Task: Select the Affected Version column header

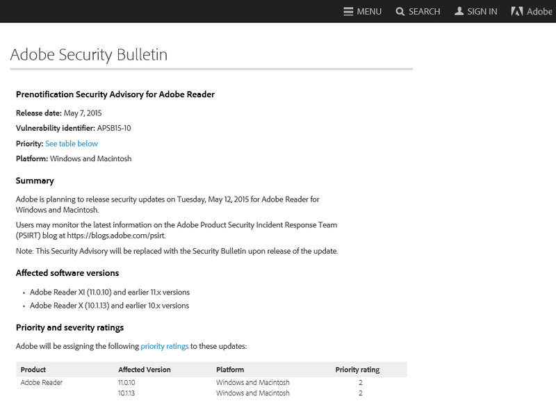Action: [x=145, y=370]
